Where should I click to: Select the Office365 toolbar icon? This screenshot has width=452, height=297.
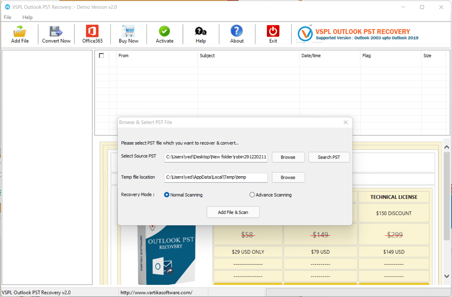coord(92,34)
